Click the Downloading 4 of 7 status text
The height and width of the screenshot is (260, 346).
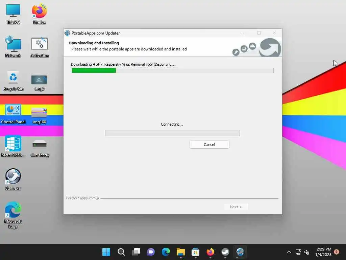coord(123,64)
